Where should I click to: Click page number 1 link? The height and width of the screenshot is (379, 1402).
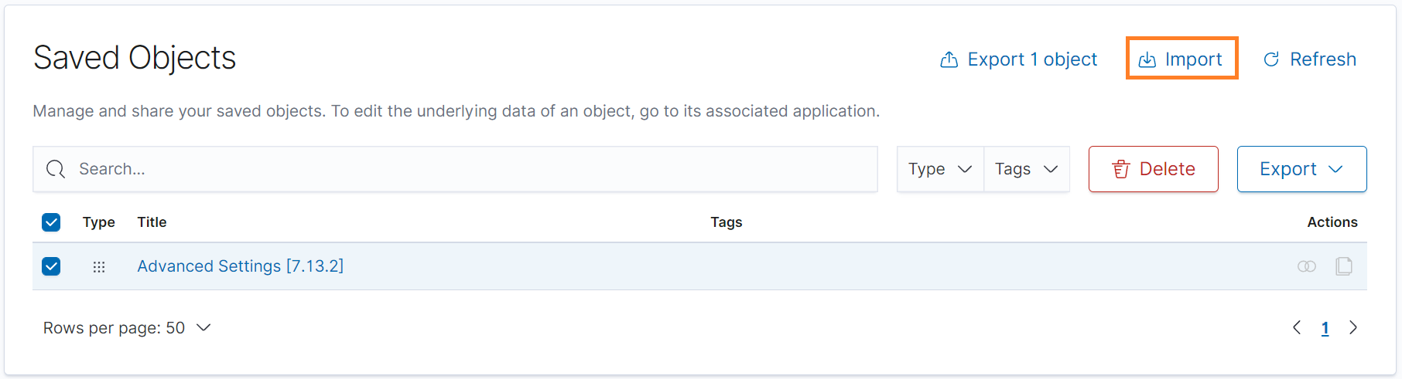click(x=1325, y=329)
